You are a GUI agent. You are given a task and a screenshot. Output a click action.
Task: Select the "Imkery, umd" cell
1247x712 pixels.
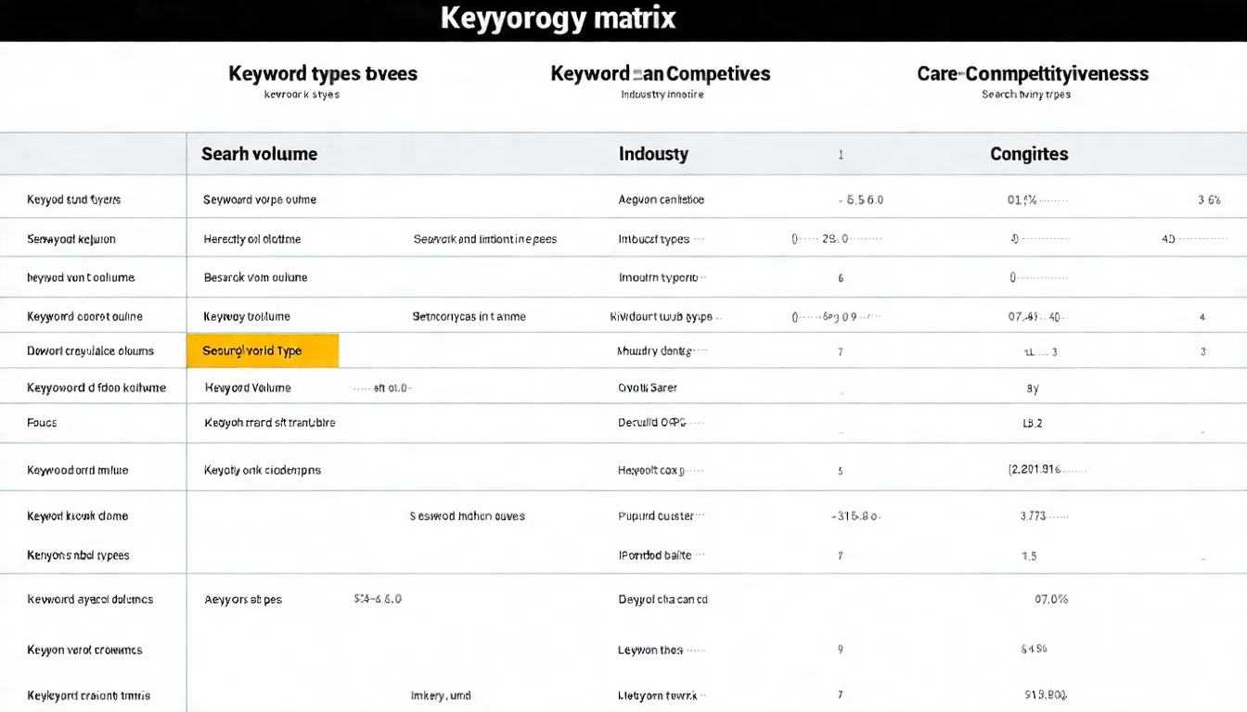pyautogui.click(x=441, y=694)
